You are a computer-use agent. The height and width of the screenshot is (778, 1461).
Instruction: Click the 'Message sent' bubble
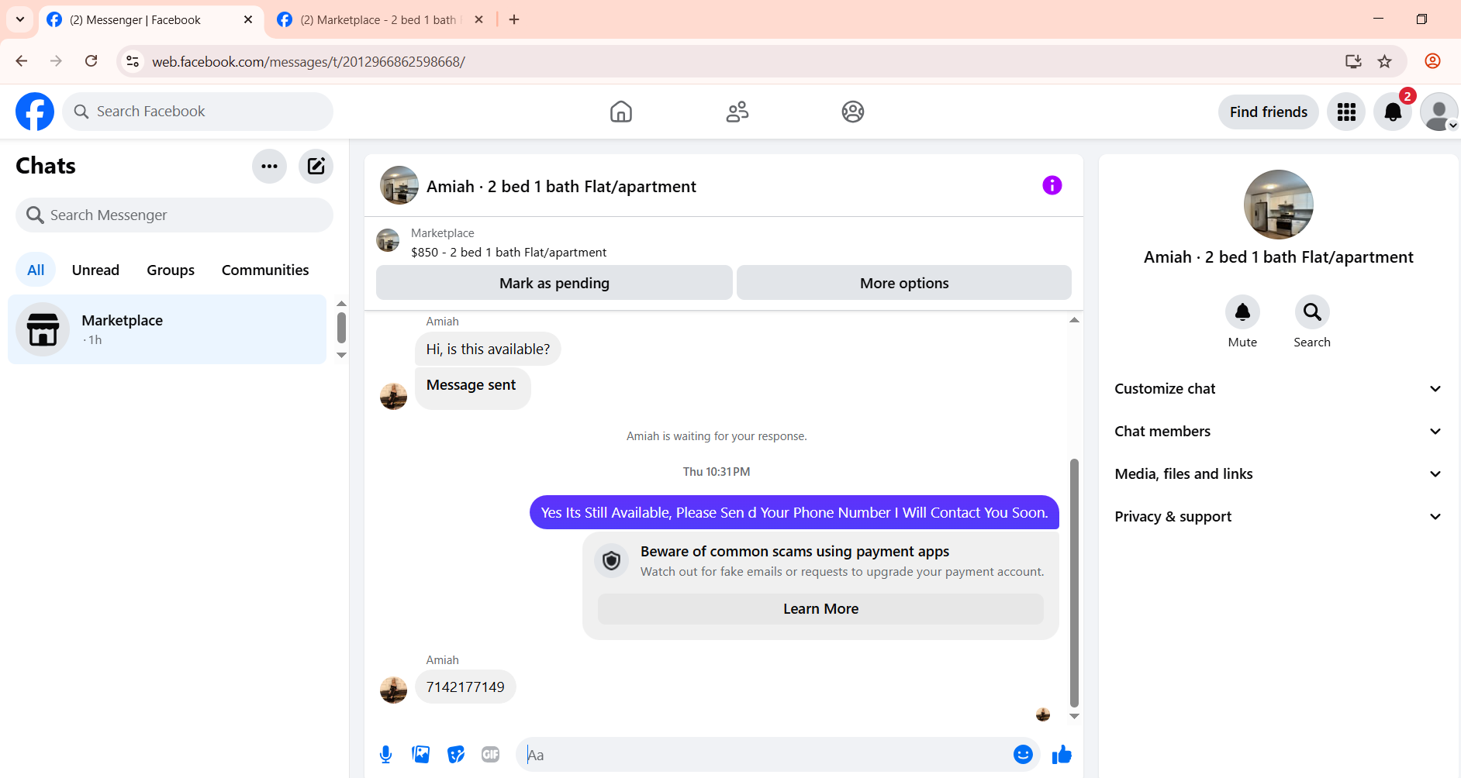472,387
